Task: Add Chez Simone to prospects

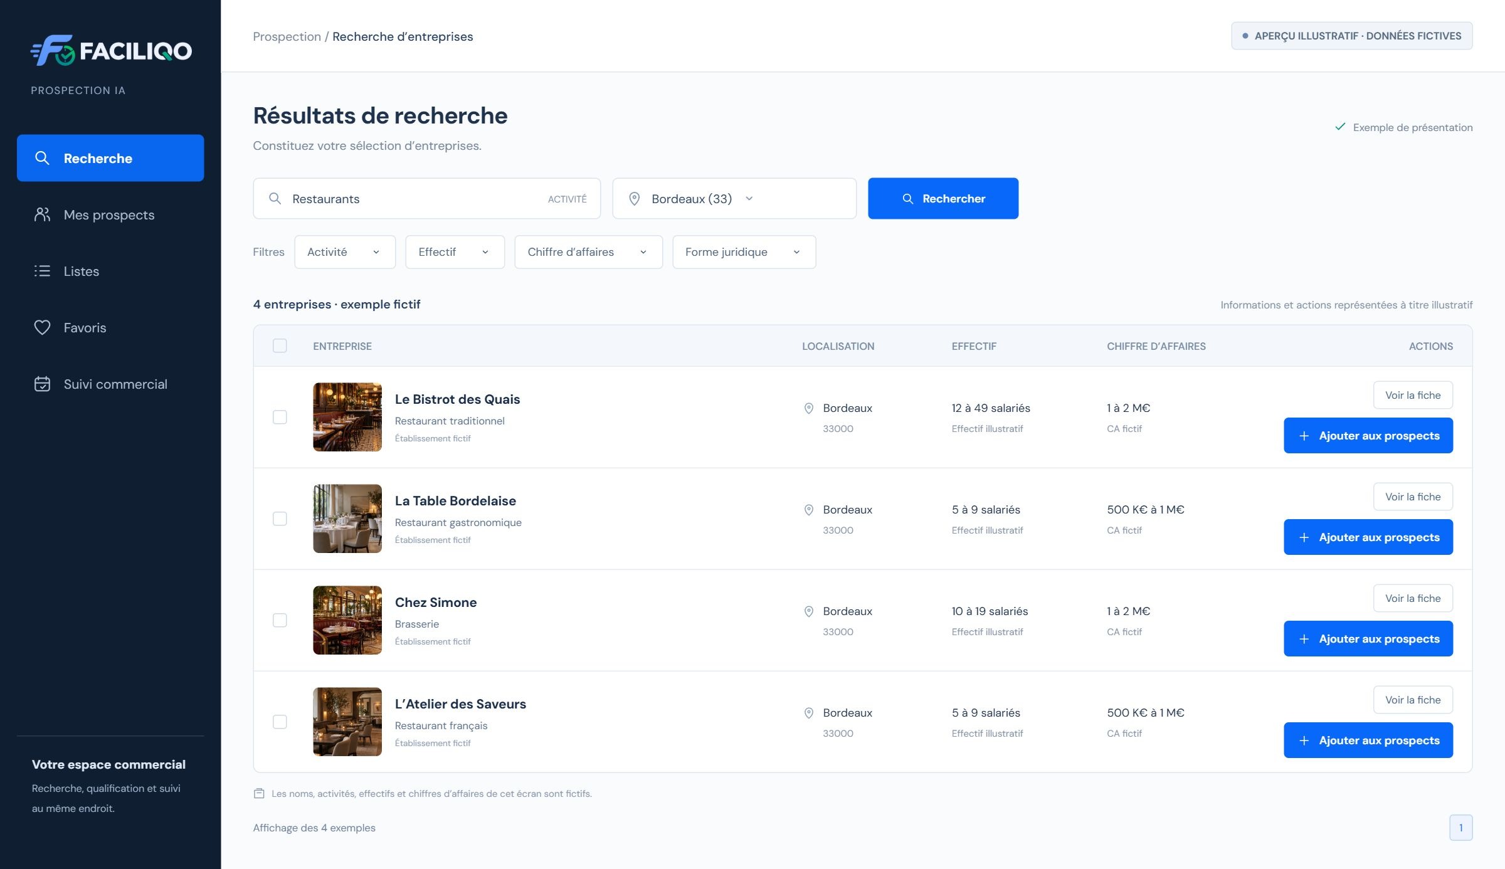Action: click(x=1368, y=639)
